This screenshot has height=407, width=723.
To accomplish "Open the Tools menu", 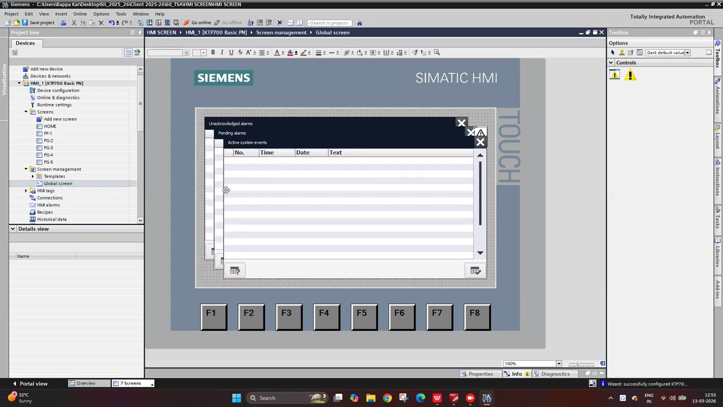I will coord(121,14).
